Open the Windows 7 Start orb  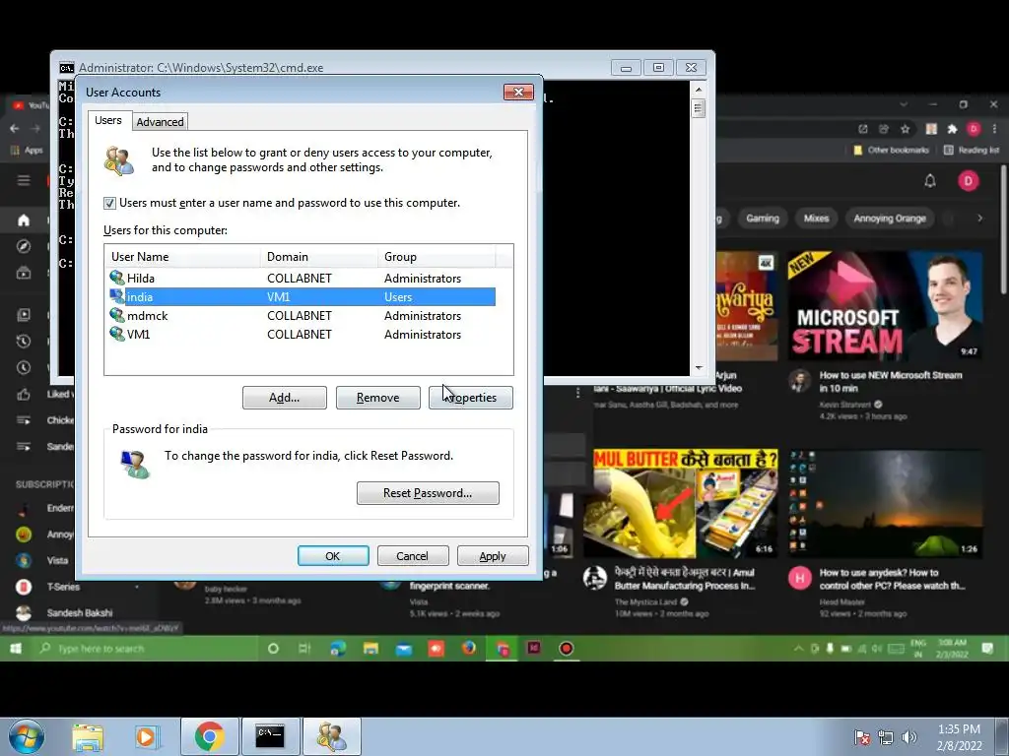[27, 736]
